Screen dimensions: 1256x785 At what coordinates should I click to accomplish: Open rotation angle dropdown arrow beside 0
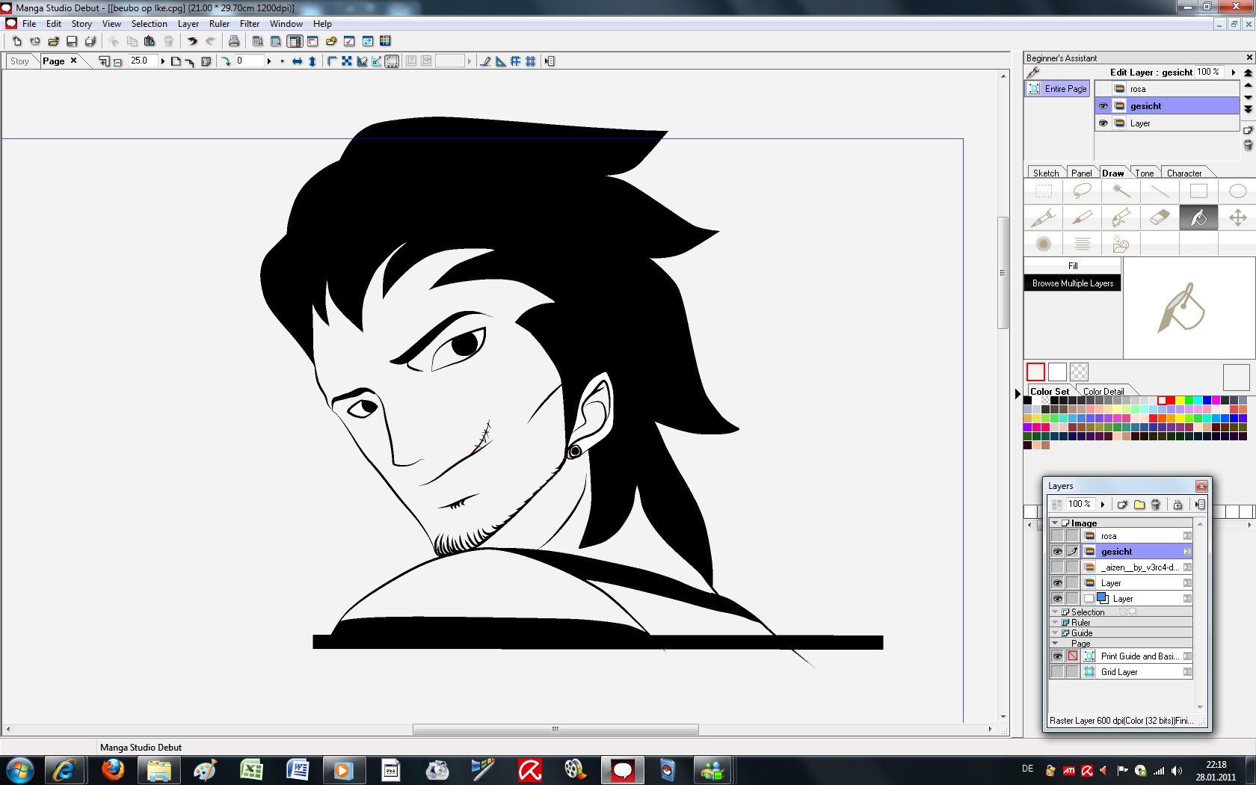(269, 61)
